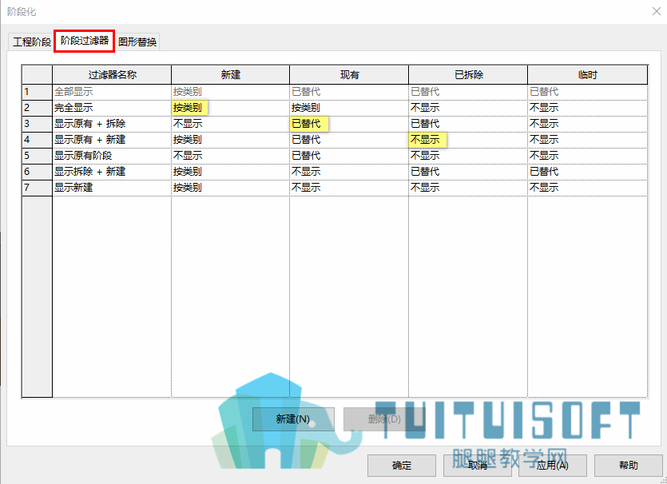
Task: Open highlighted 已拆除 cell in row 4
Action: [468, 140]
